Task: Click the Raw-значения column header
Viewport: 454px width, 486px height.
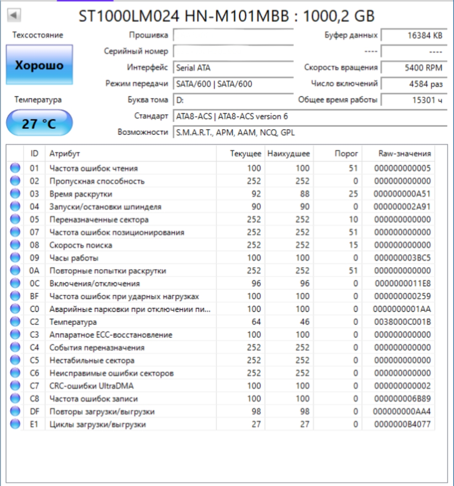Action: (x=398, y=154)
